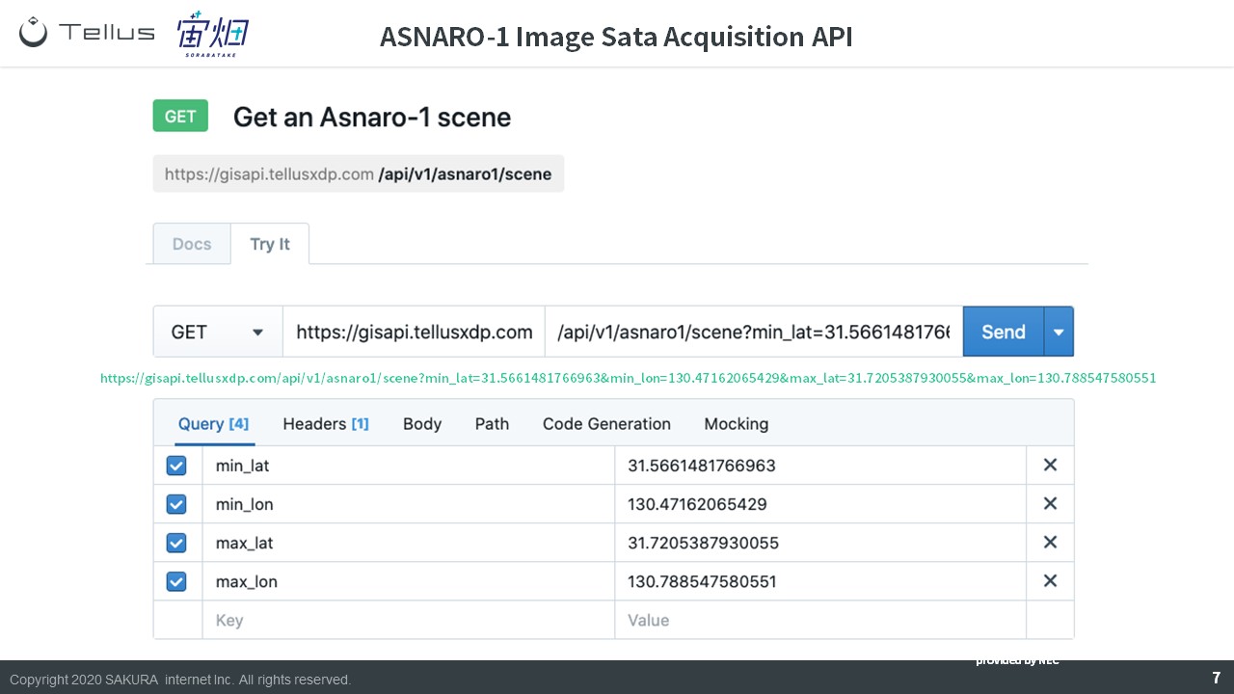Remove the min_lat query parameter row

(x=1050, y=466)
